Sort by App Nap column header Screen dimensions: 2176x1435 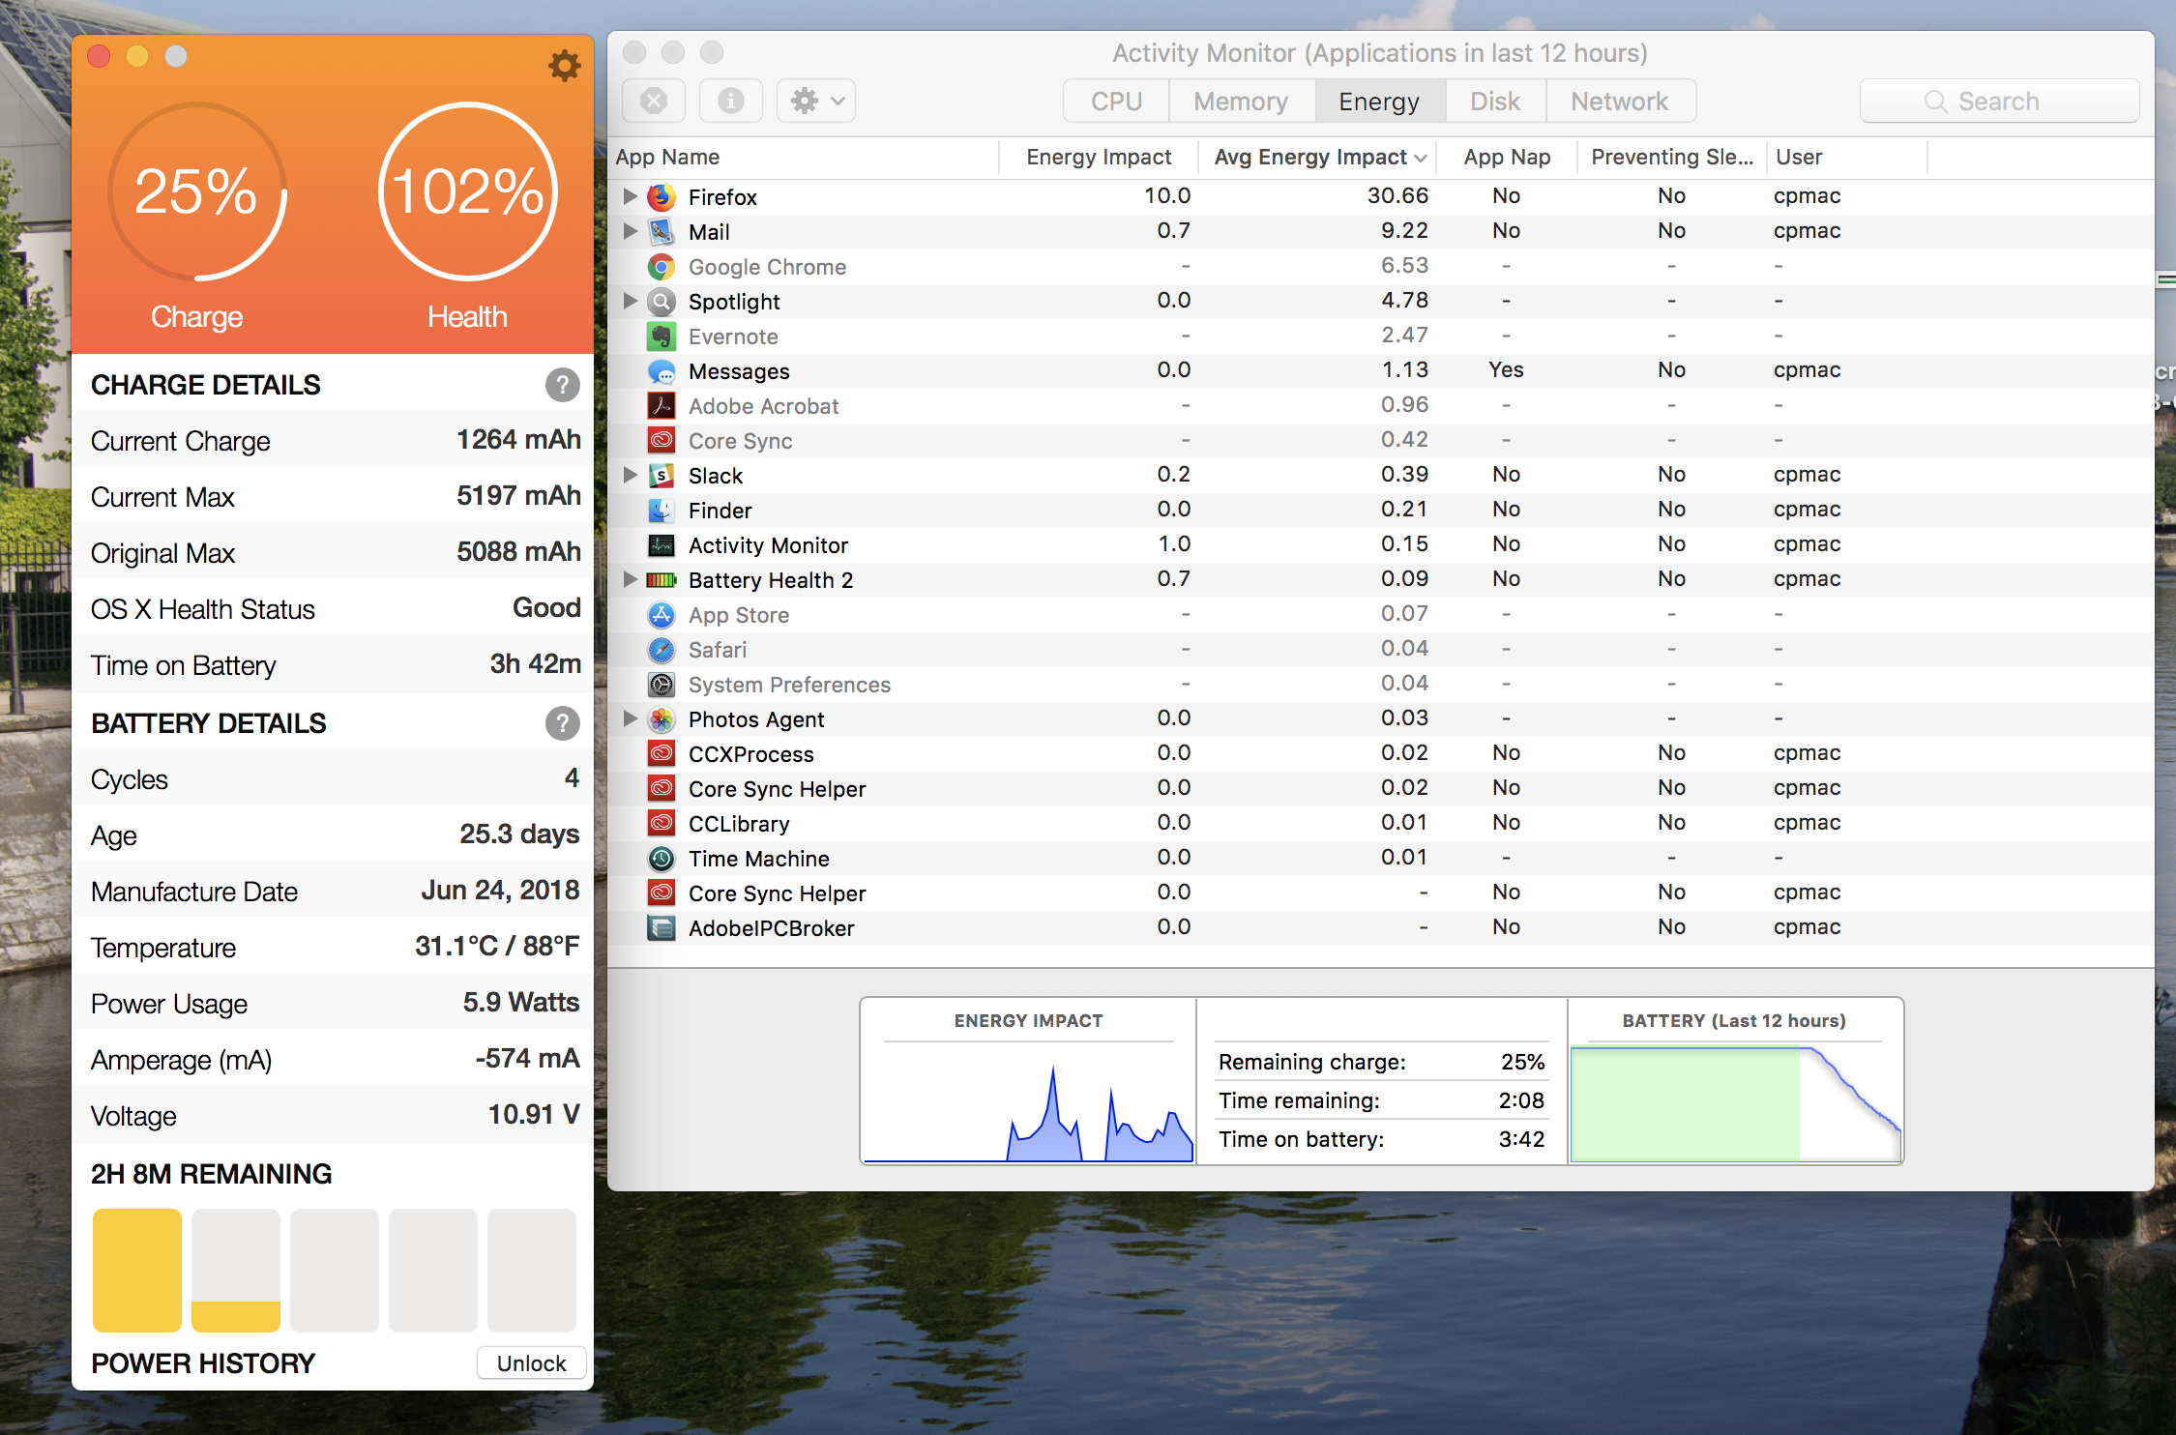[x=1507, y=157]
